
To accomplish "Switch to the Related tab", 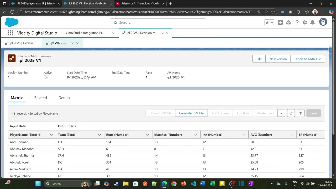I will [x=40, y=98].
